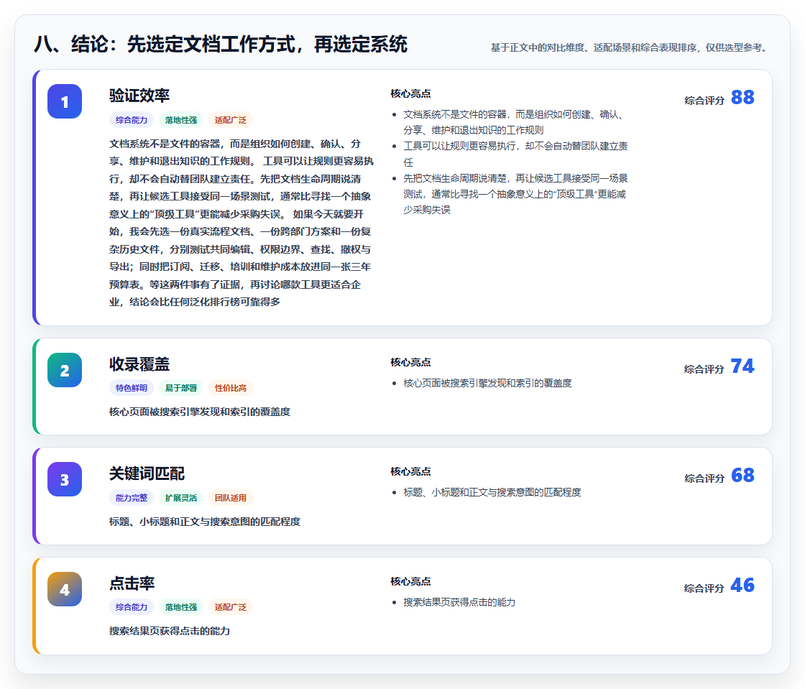The height and width of the screenshot is (689, 805).
Task: Click 关键词匹配 description below its tags
Action: 205,522
